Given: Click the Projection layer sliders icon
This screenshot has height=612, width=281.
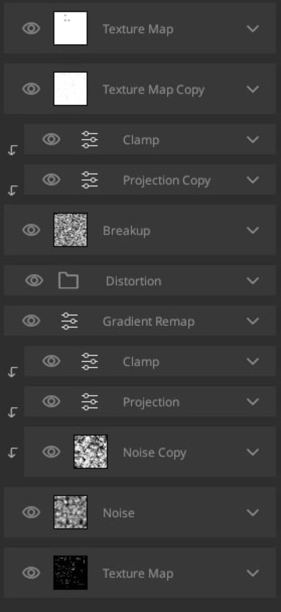Looking at the screenshot, I should (89, 402).
